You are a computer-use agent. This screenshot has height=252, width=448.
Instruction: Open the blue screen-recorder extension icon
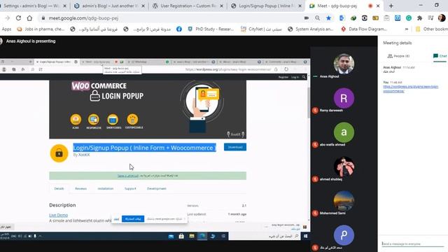pos(398,18)
